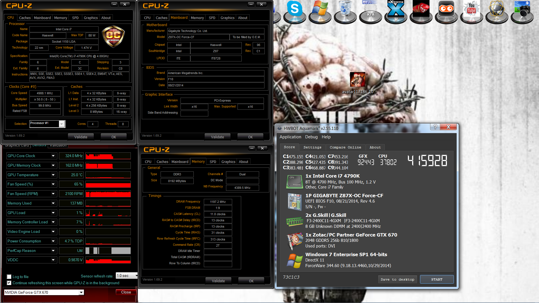The width and height of the screenshot is (539, 303).
Task: Click the Gigabyte OC motherboard badge
Action: (x=113, y=36)
